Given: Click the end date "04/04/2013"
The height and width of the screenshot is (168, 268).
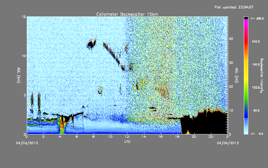Looking at the screenshot, I should (x=228, y=143).
